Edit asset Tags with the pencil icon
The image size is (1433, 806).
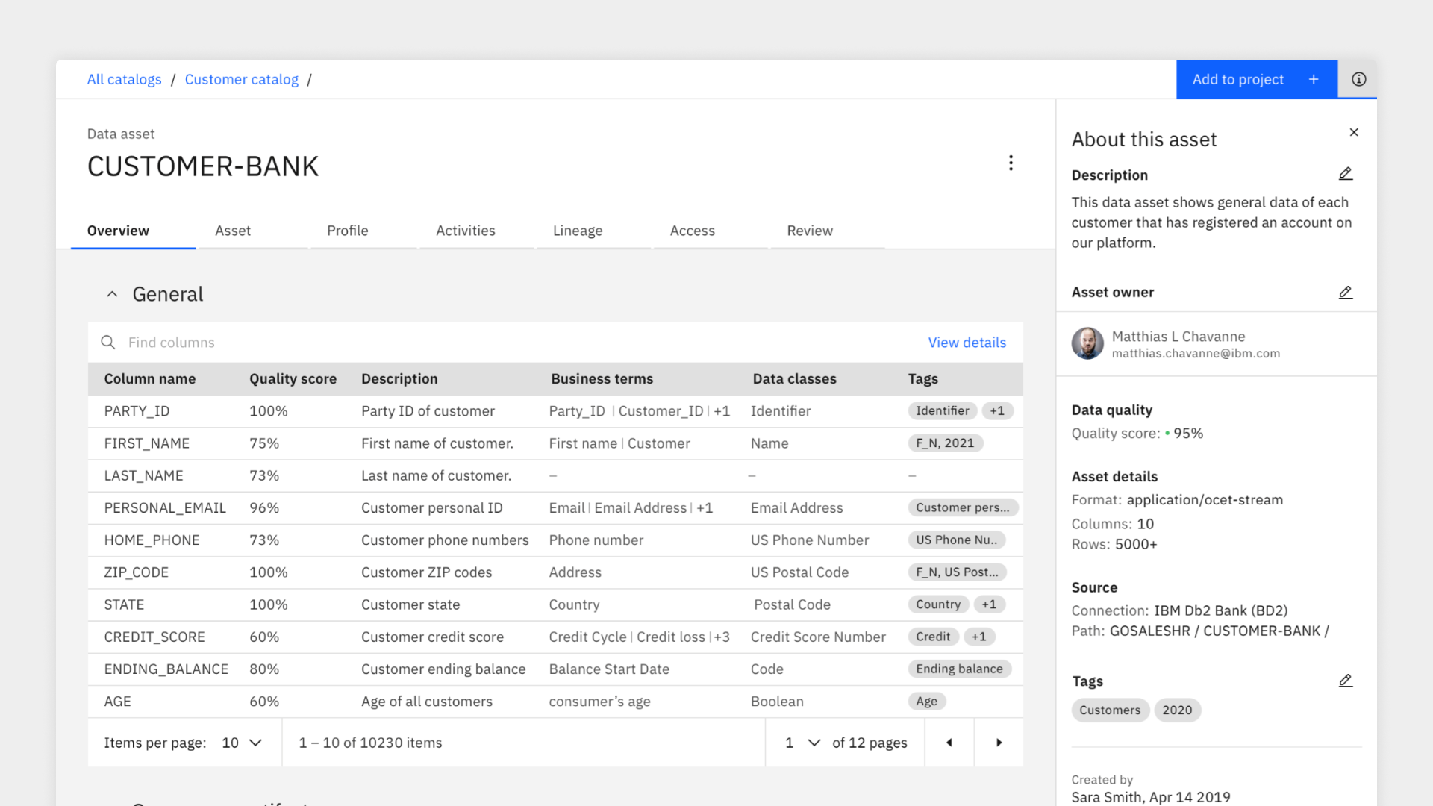click(1345, 681)
